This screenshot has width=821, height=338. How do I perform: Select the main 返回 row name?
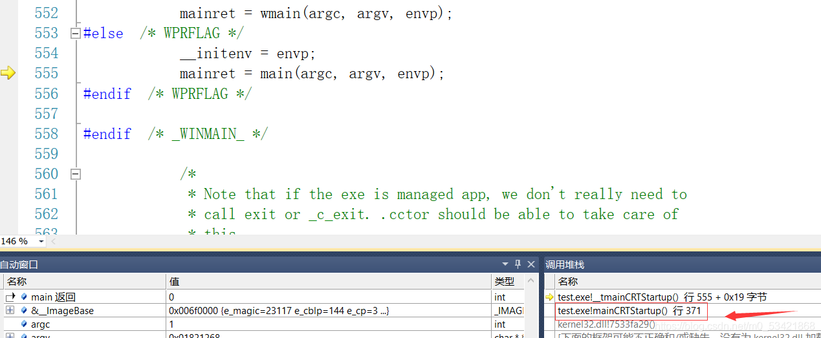pos(53,297)
